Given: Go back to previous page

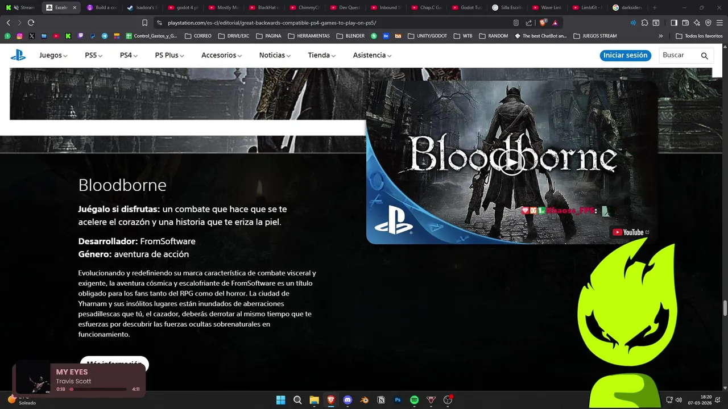Looking at the screenshot, I should coord(8,23).
